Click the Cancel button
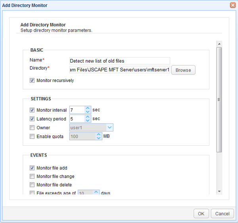This screenshot has width=238, height=223. (x=222, y=213)
